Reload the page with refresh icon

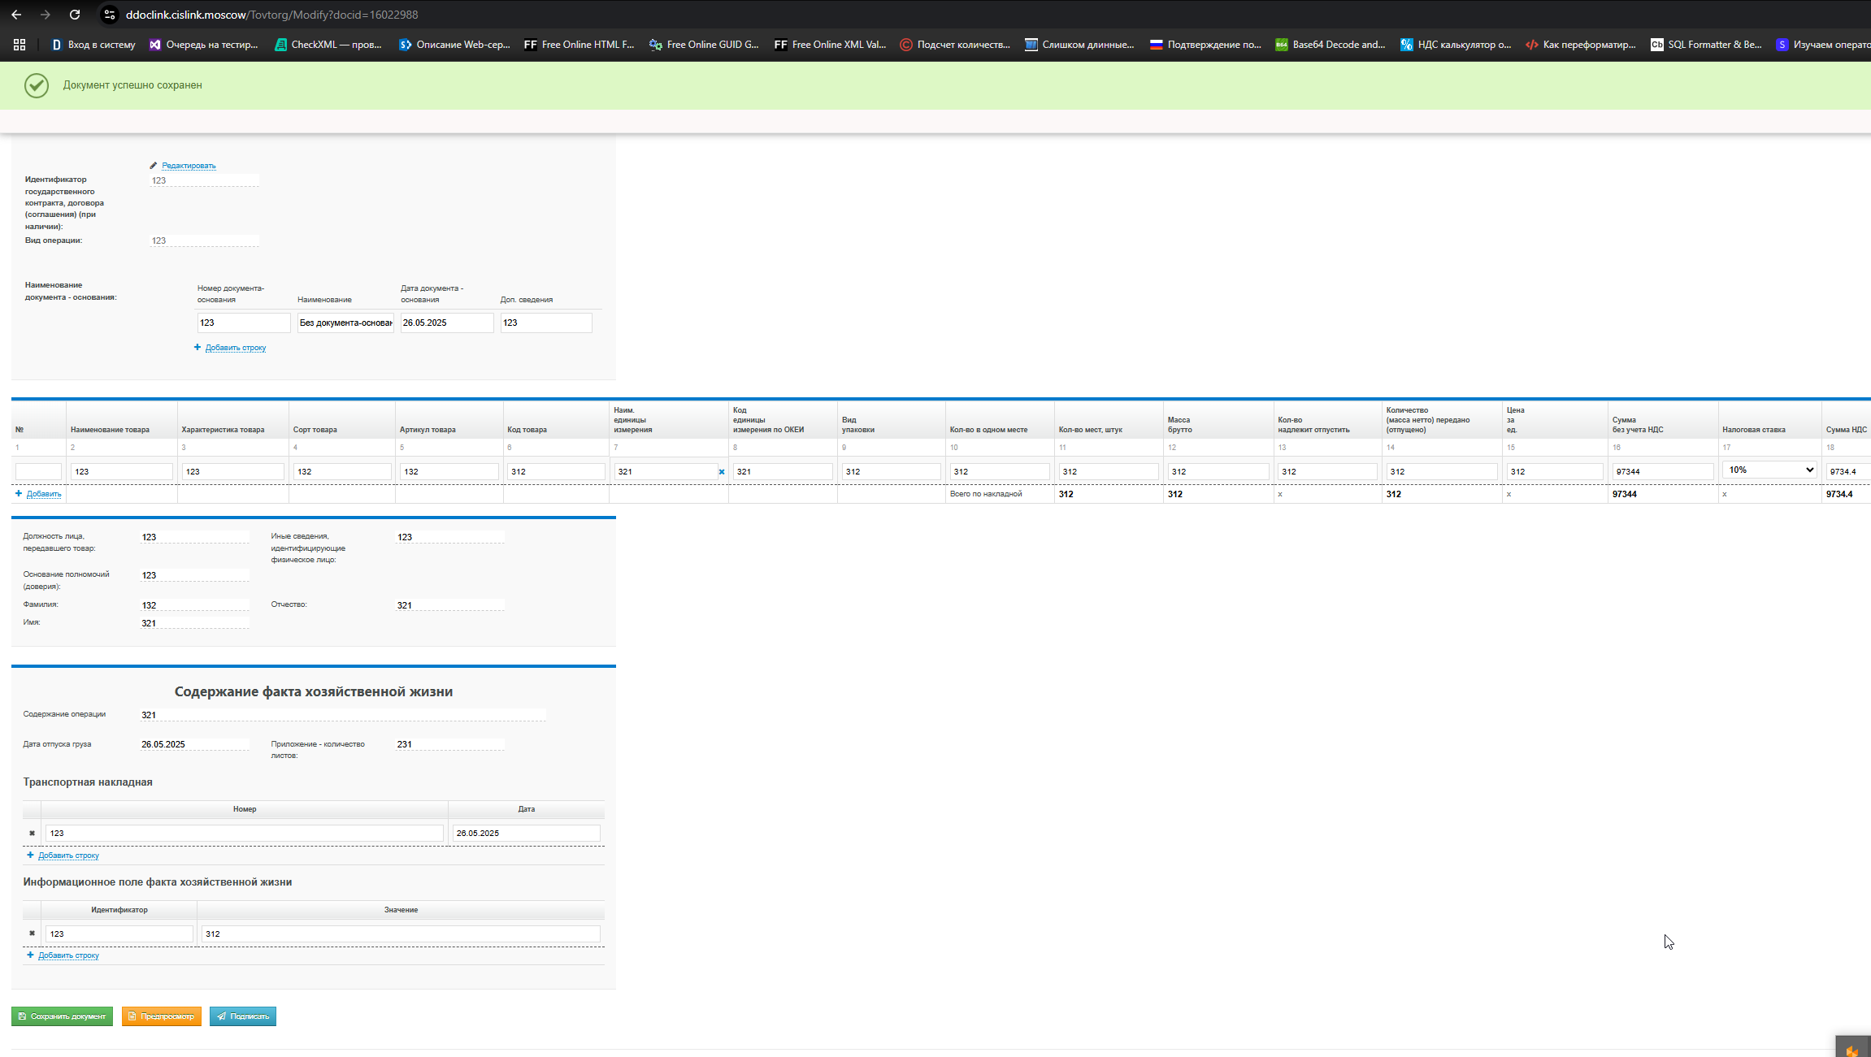click(x=75, y=15)
